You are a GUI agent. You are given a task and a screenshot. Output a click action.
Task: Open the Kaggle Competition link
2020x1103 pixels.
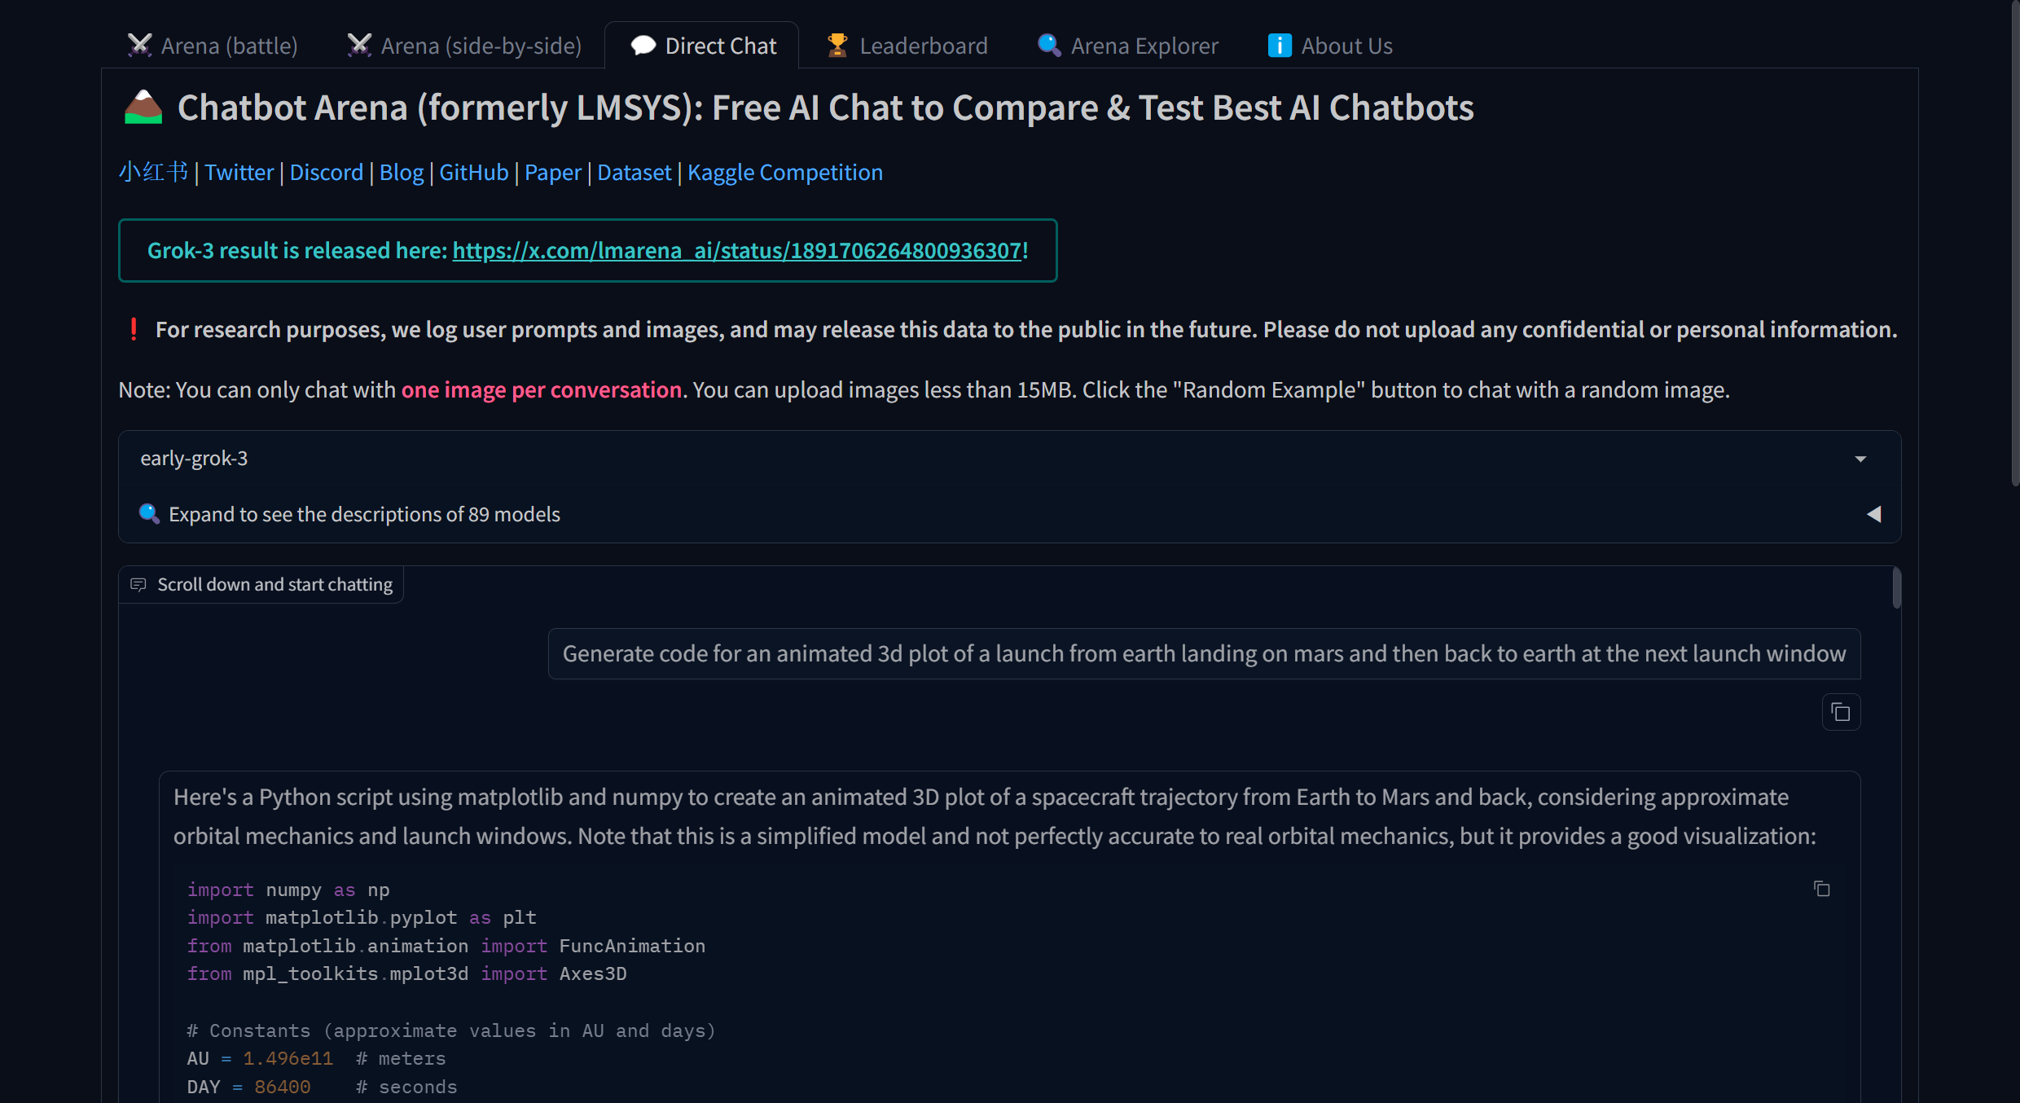(x=784, y=172)
